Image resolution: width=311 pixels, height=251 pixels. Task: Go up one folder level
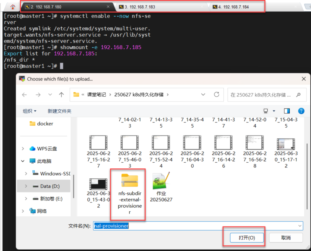point(61,95)
